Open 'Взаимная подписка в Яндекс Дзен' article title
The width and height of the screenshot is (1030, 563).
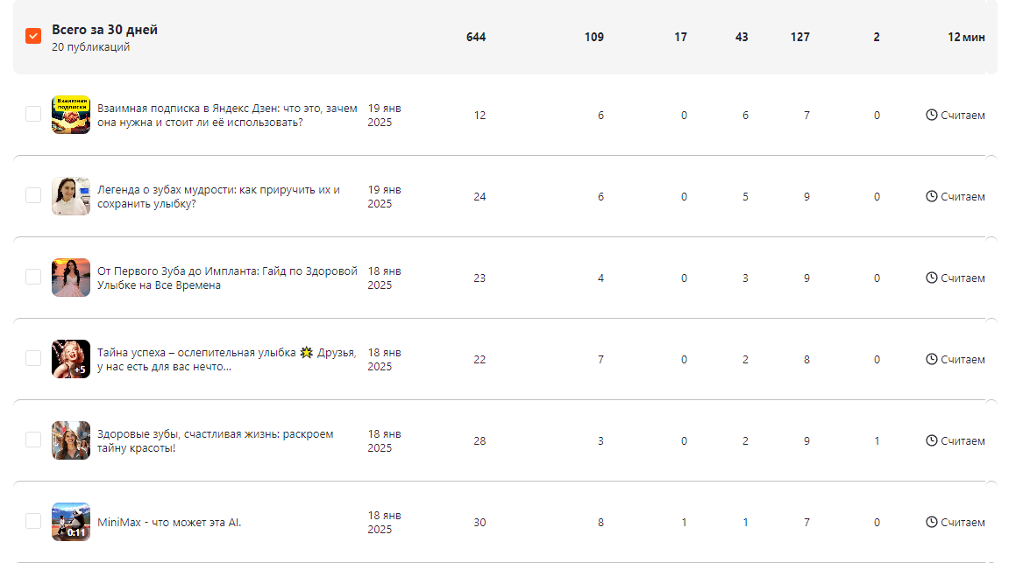[227, 115]
